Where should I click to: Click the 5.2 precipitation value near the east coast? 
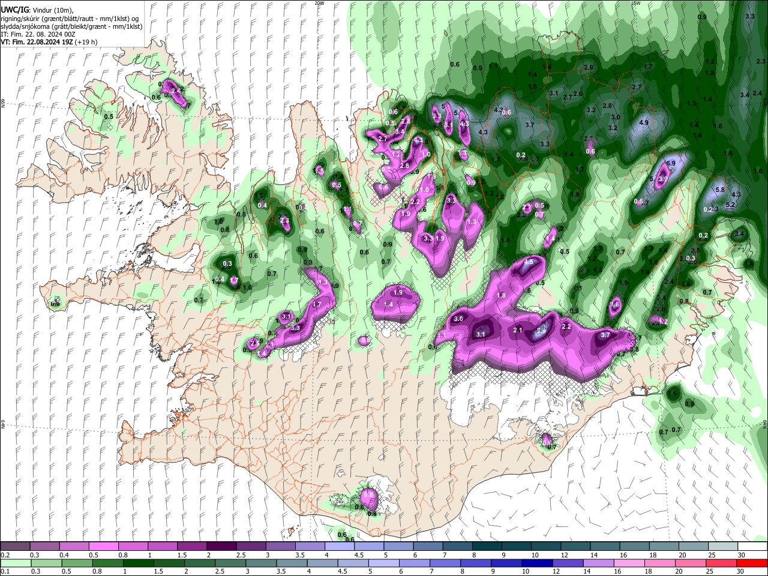(x=731, y=205)
